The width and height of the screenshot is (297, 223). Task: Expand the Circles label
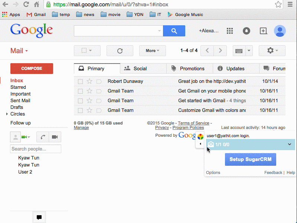[7, 114]
